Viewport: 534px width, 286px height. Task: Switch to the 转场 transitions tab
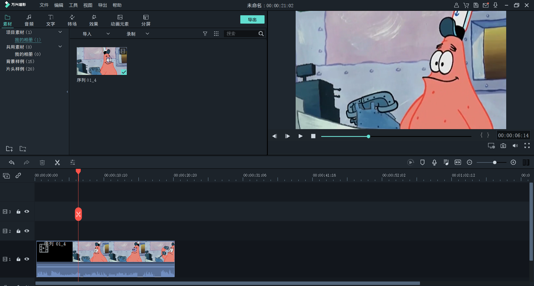tap(72, 20)
